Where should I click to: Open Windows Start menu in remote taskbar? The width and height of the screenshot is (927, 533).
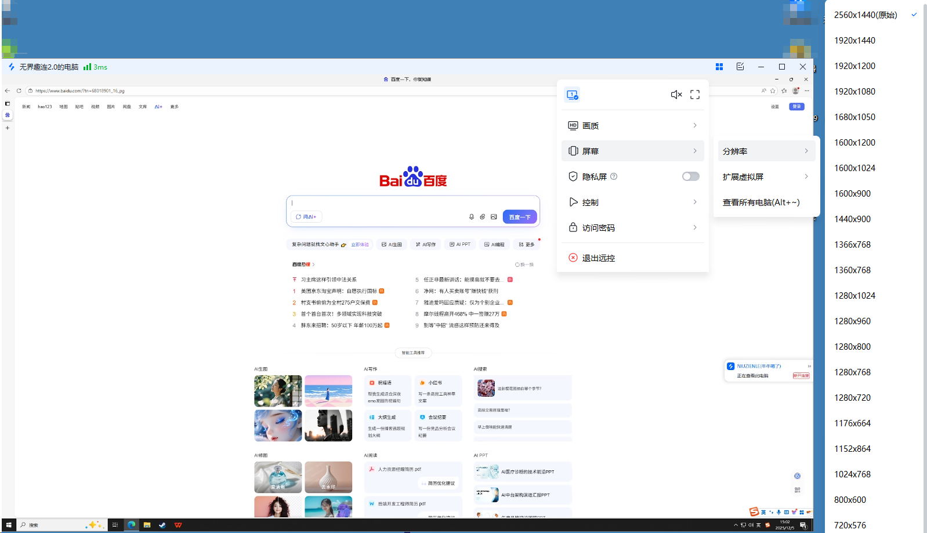pos(9,525)
